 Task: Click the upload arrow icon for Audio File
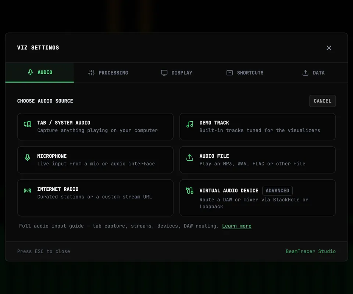(x=190, y=157)
